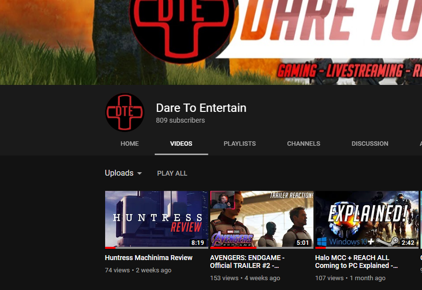
Task: Open the Home tab
Action: pos(130,144)
